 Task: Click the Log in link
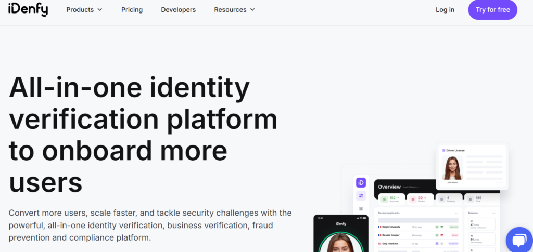445,9
